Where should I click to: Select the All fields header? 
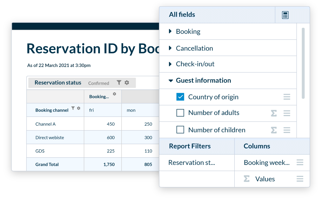182,15
